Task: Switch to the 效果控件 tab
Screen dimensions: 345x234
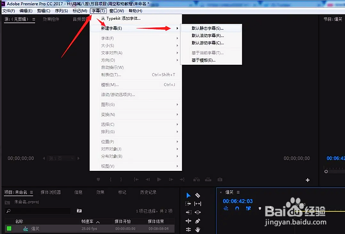Action: 51,19
